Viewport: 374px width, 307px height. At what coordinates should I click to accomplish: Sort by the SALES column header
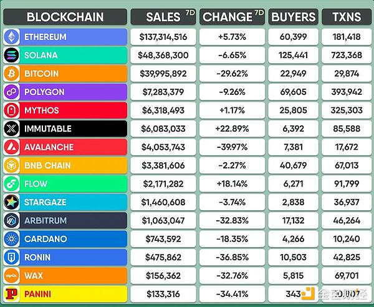click(x=163, y=17)
